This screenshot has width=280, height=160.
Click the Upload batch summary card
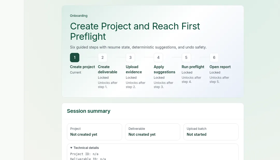click(211, 132)
